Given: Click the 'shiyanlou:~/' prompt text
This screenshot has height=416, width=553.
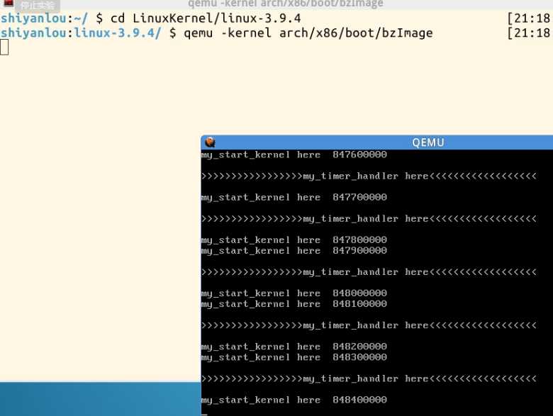Looking at the screenshot, I should (44, 18).
